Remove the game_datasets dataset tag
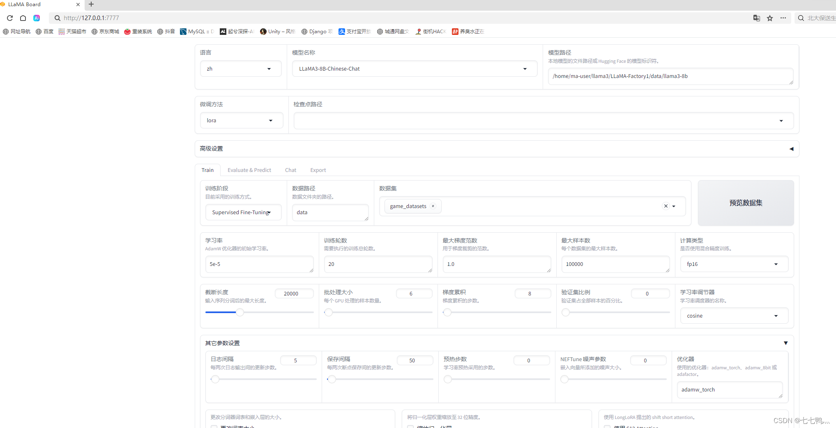836x428 pixels. pyautogui.click(x=433, y=206)
